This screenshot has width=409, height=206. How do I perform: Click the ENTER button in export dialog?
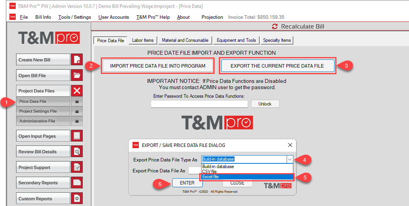coord(187,183)
